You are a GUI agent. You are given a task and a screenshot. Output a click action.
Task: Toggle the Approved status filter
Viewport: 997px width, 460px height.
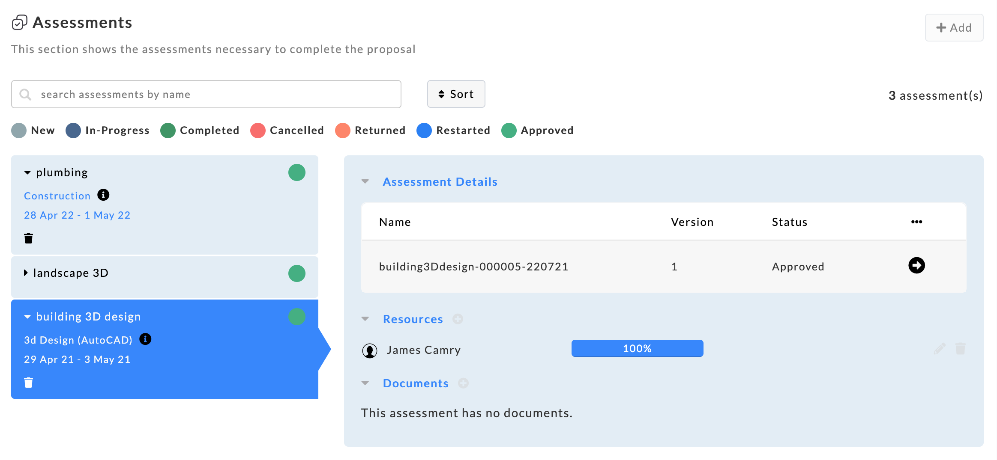tap(537, 131)
